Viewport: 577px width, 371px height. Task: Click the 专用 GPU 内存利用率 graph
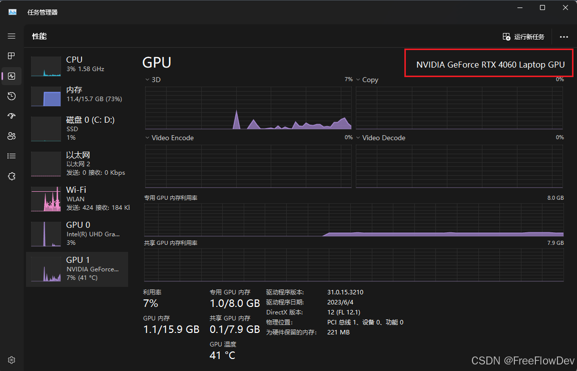coord(354,220)
